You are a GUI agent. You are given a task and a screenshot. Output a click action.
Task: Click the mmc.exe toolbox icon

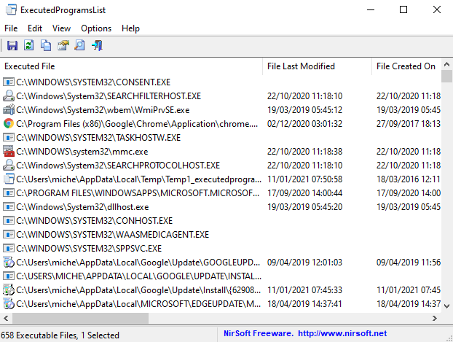(9, 151)
